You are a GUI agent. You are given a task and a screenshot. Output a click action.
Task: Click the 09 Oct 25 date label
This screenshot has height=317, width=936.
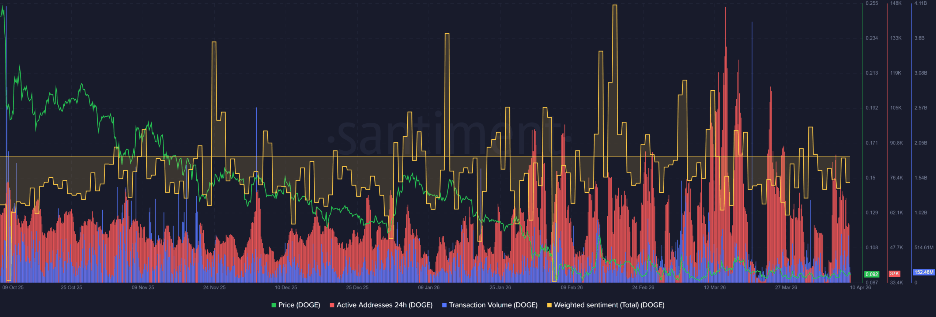[x=13, y=287]
